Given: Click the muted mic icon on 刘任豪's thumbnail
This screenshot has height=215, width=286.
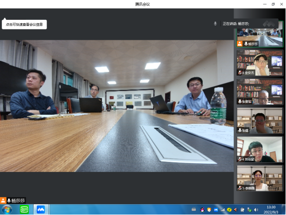Looking at the screenshot, I should click(x=240, y=159).
